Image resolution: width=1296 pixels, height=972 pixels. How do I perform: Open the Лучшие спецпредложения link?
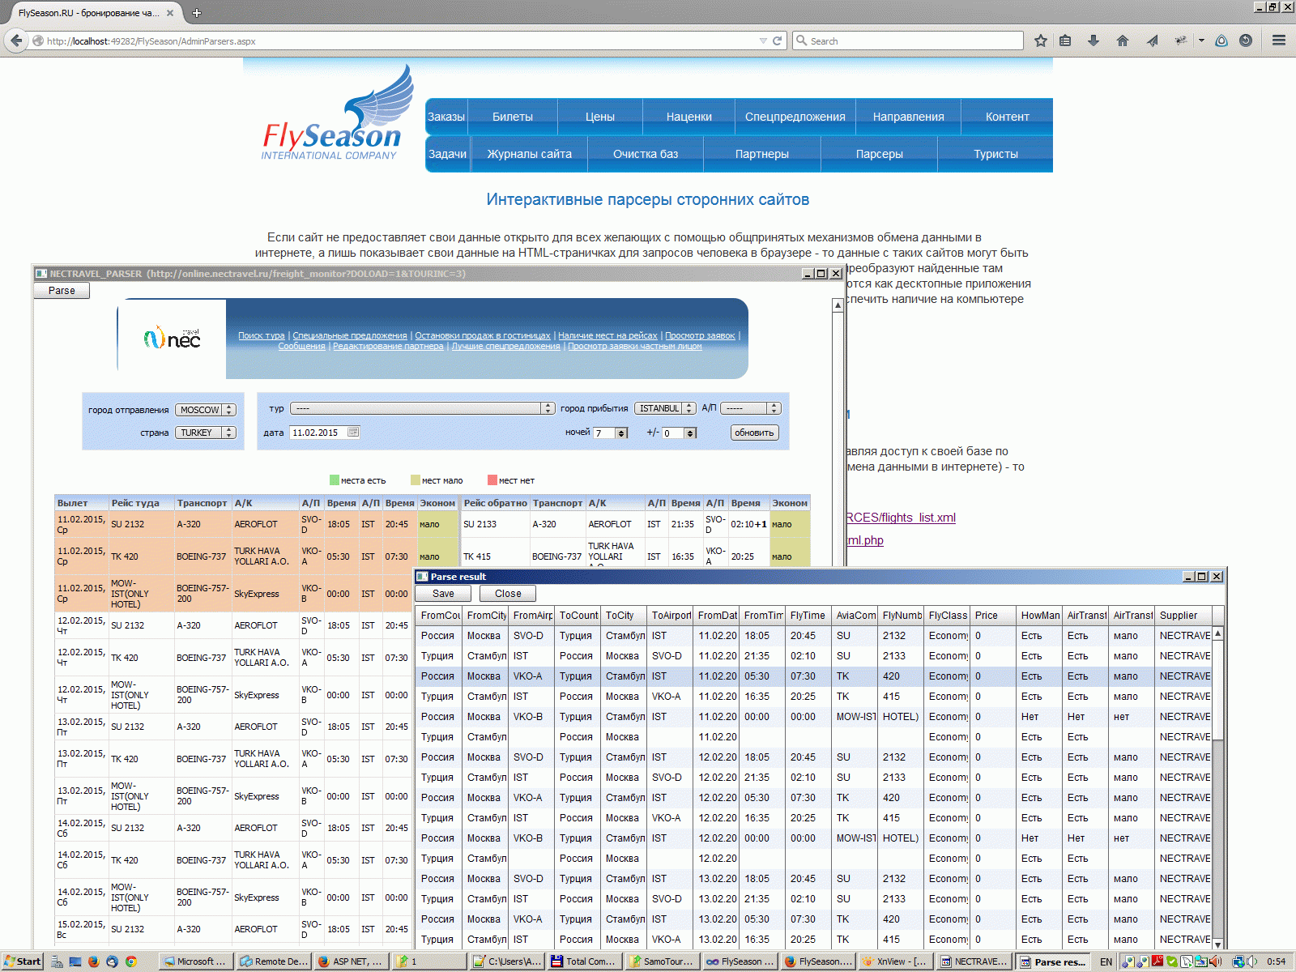point(505,346)
